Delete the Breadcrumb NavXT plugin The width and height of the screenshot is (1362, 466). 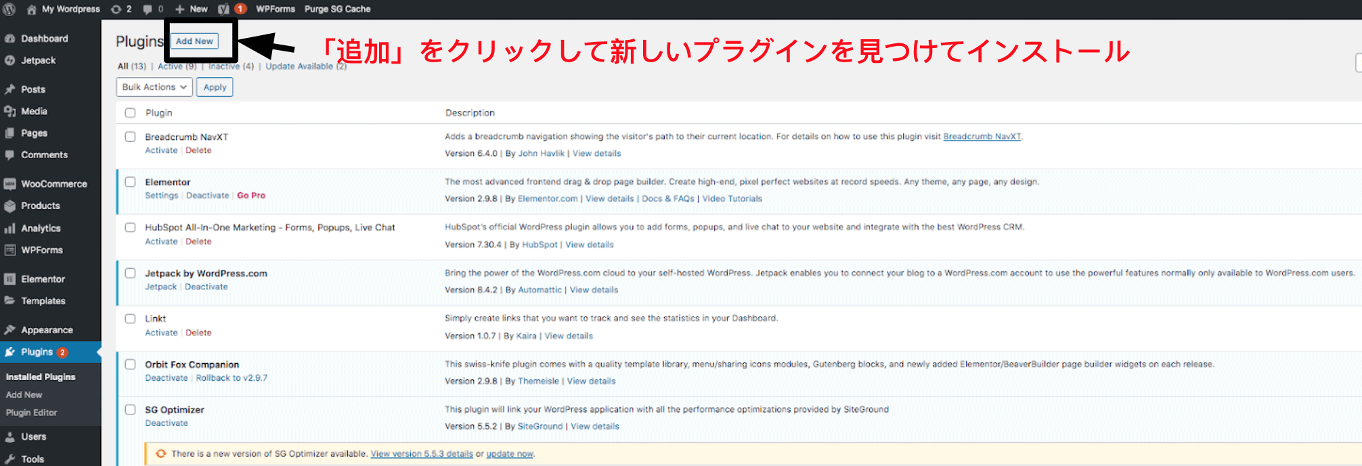point(198,150)
